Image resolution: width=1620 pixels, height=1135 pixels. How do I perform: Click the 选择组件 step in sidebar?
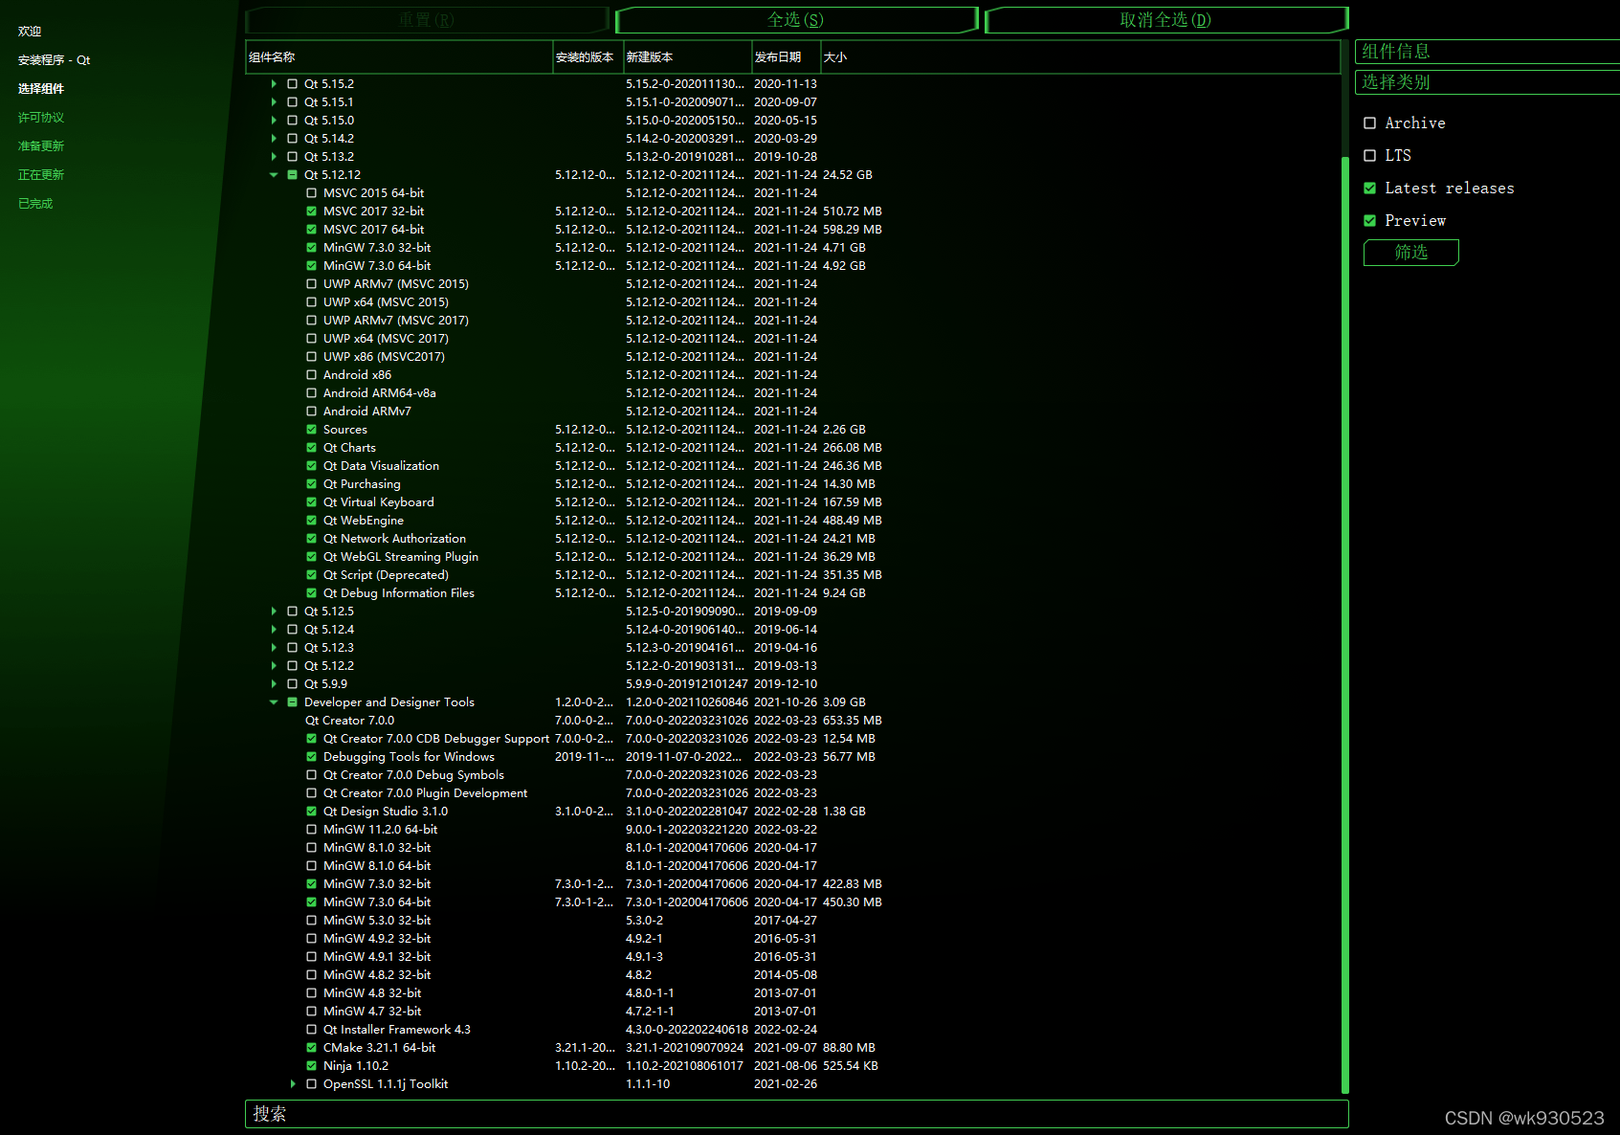pos(41,89)
